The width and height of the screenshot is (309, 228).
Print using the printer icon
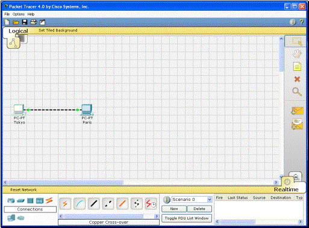tap(33, 22)
